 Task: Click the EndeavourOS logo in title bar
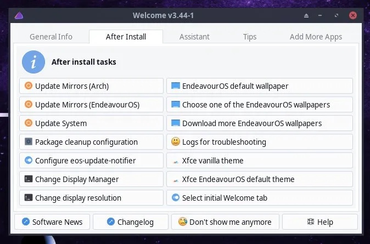[19, 15]
